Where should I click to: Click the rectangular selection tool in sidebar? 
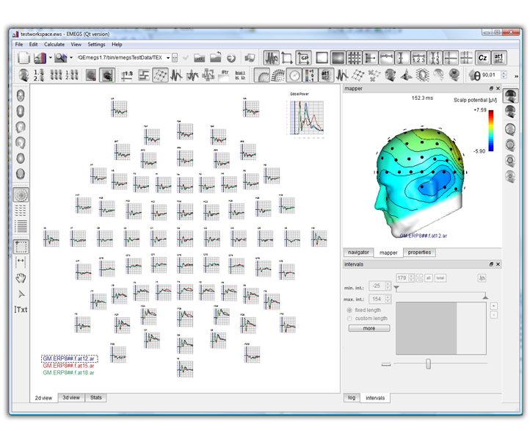pyautogui.click(x=21, y=246)
